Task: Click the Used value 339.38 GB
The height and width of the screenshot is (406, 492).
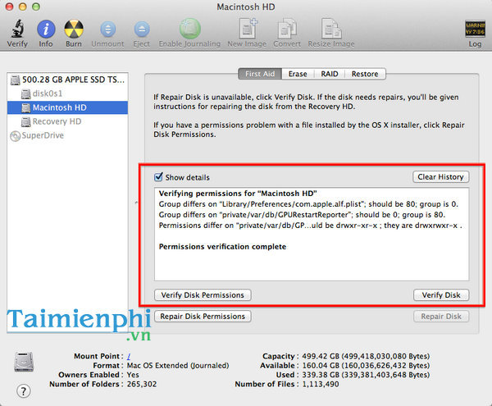Action: [366, 375]
